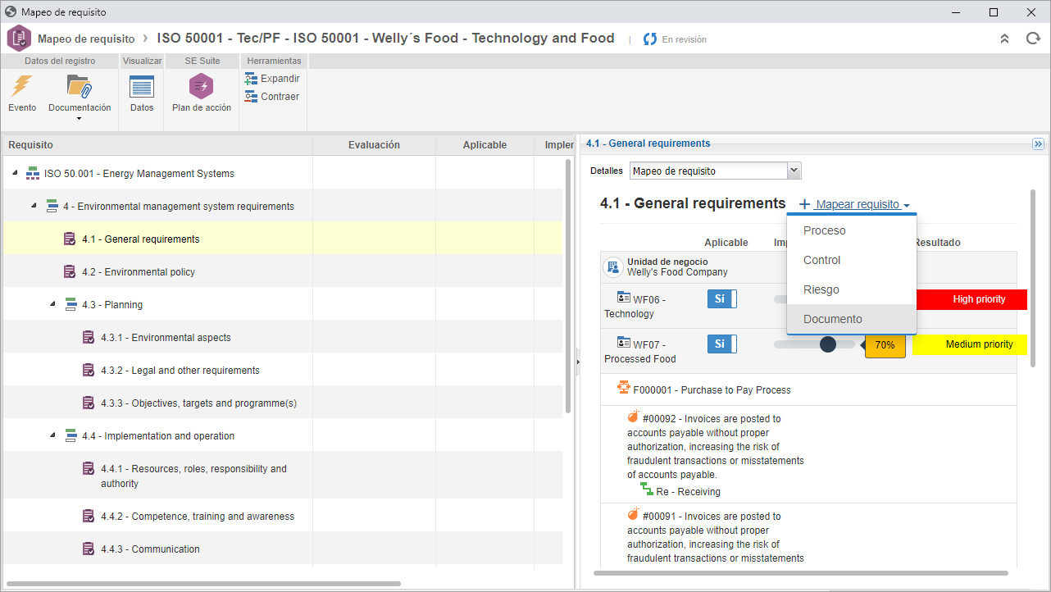Screen dimensions: 1051x592
Task: Click the Contraer tree icon
Action: (x=251, y=97)
